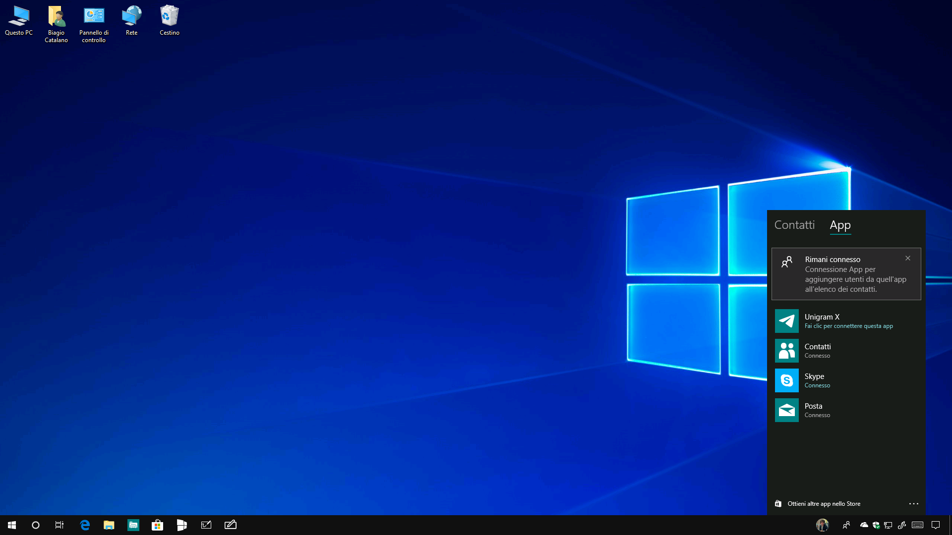The height and width of the screenshot is (535, 952).
Task: Open the sketch pad icon on taskbar
Action: pyautogui.click(x=206, y=525)
